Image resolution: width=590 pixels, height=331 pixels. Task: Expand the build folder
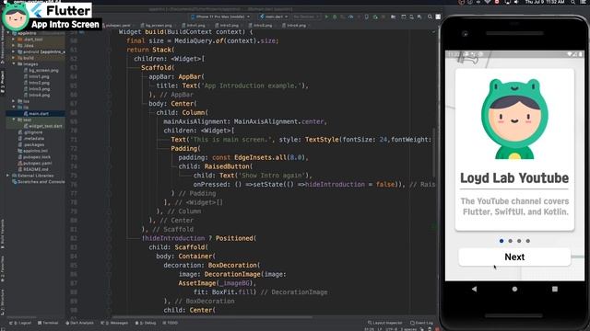pos(14,58)
